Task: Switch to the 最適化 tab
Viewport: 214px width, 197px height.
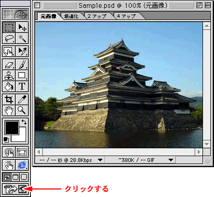Action: pos(71,16)
